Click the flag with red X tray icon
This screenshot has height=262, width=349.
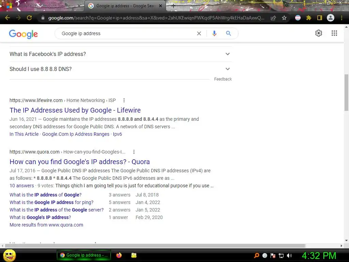tap(273, 256)
